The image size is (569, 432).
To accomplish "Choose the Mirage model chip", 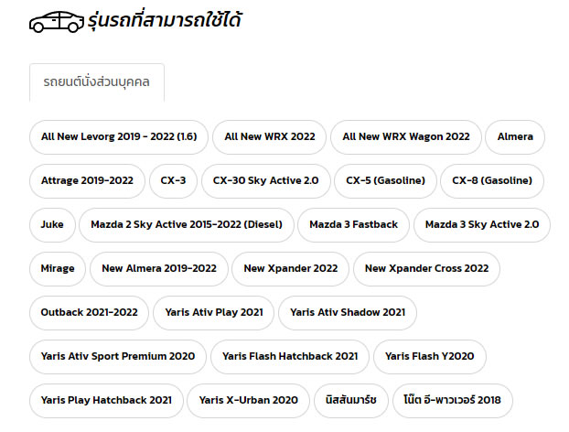I will (x=58, y=268).
